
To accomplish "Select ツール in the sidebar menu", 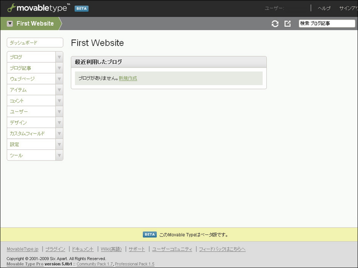I will pyautogui.click(x=31, y=155).
